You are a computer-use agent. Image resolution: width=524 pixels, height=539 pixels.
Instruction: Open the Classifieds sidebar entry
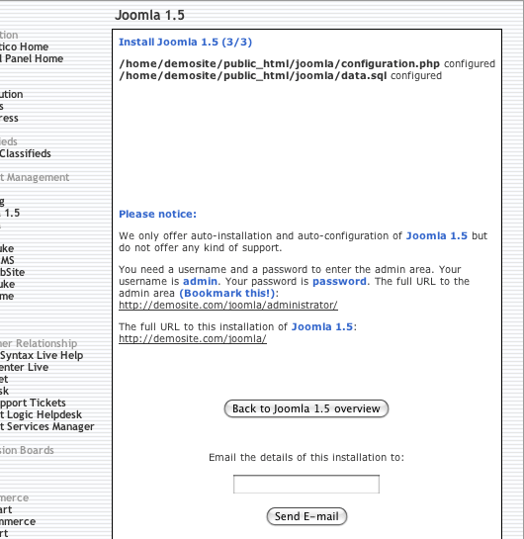[26, 153]
